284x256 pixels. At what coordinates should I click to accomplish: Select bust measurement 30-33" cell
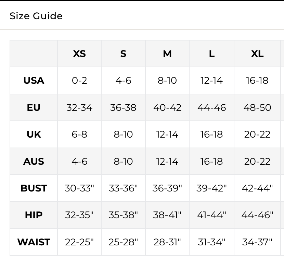tap(79, 188)
